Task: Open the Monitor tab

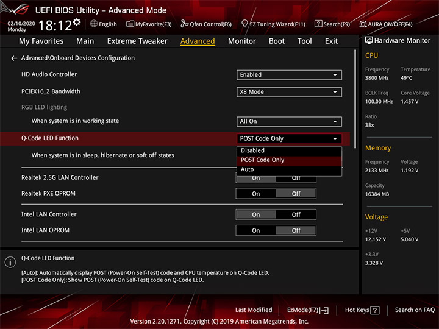Action: pos(242,41)
